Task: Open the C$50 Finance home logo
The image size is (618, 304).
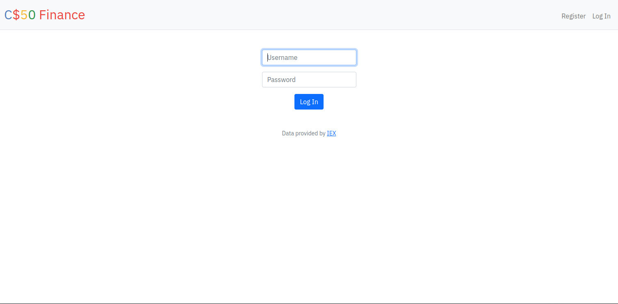Action: tap(45, 15)
